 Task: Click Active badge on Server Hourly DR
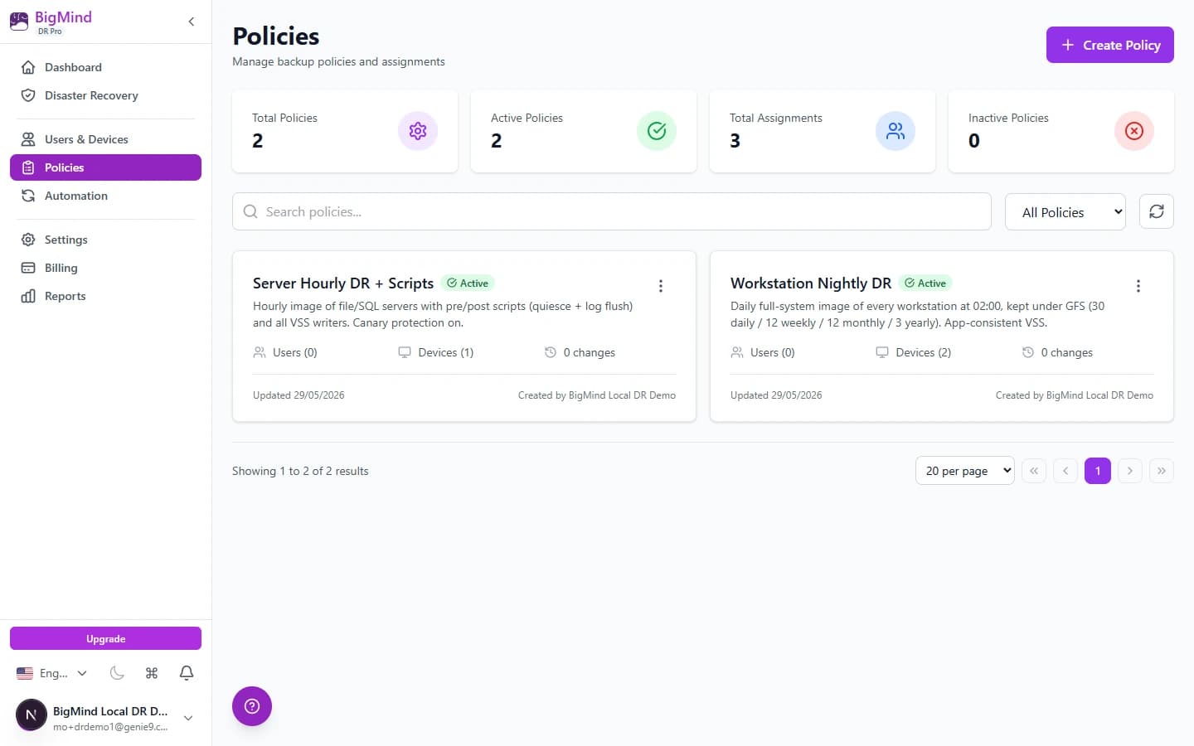[x=468, y=283]
